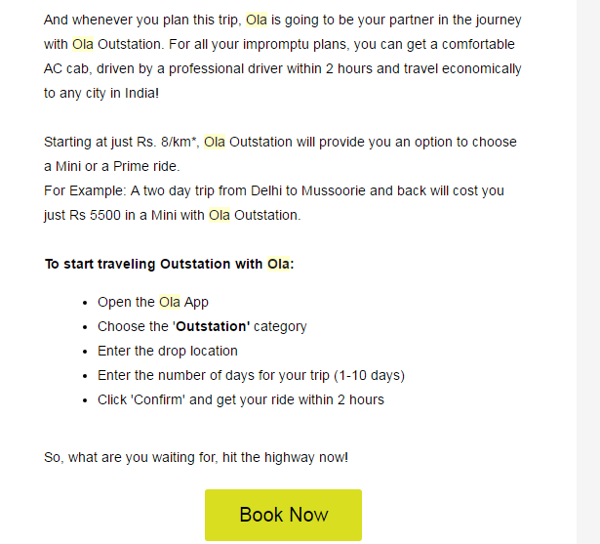Click '(1-10 days)' in the trip bullet

[369, 376]
